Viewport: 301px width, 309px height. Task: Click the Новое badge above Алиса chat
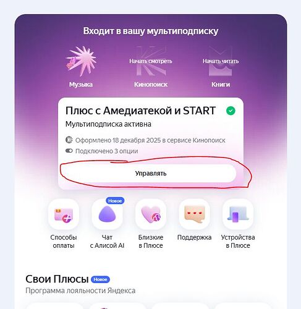(x=115, y=201)
